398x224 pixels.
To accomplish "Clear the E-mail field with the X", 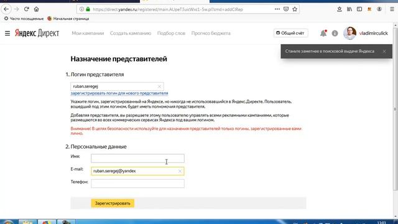I will click(180, 171).
